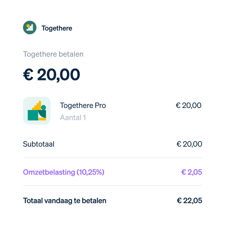Click the dark green shape in product image
226x248 pixels.
pyautogui.click(x=43, y=114)
